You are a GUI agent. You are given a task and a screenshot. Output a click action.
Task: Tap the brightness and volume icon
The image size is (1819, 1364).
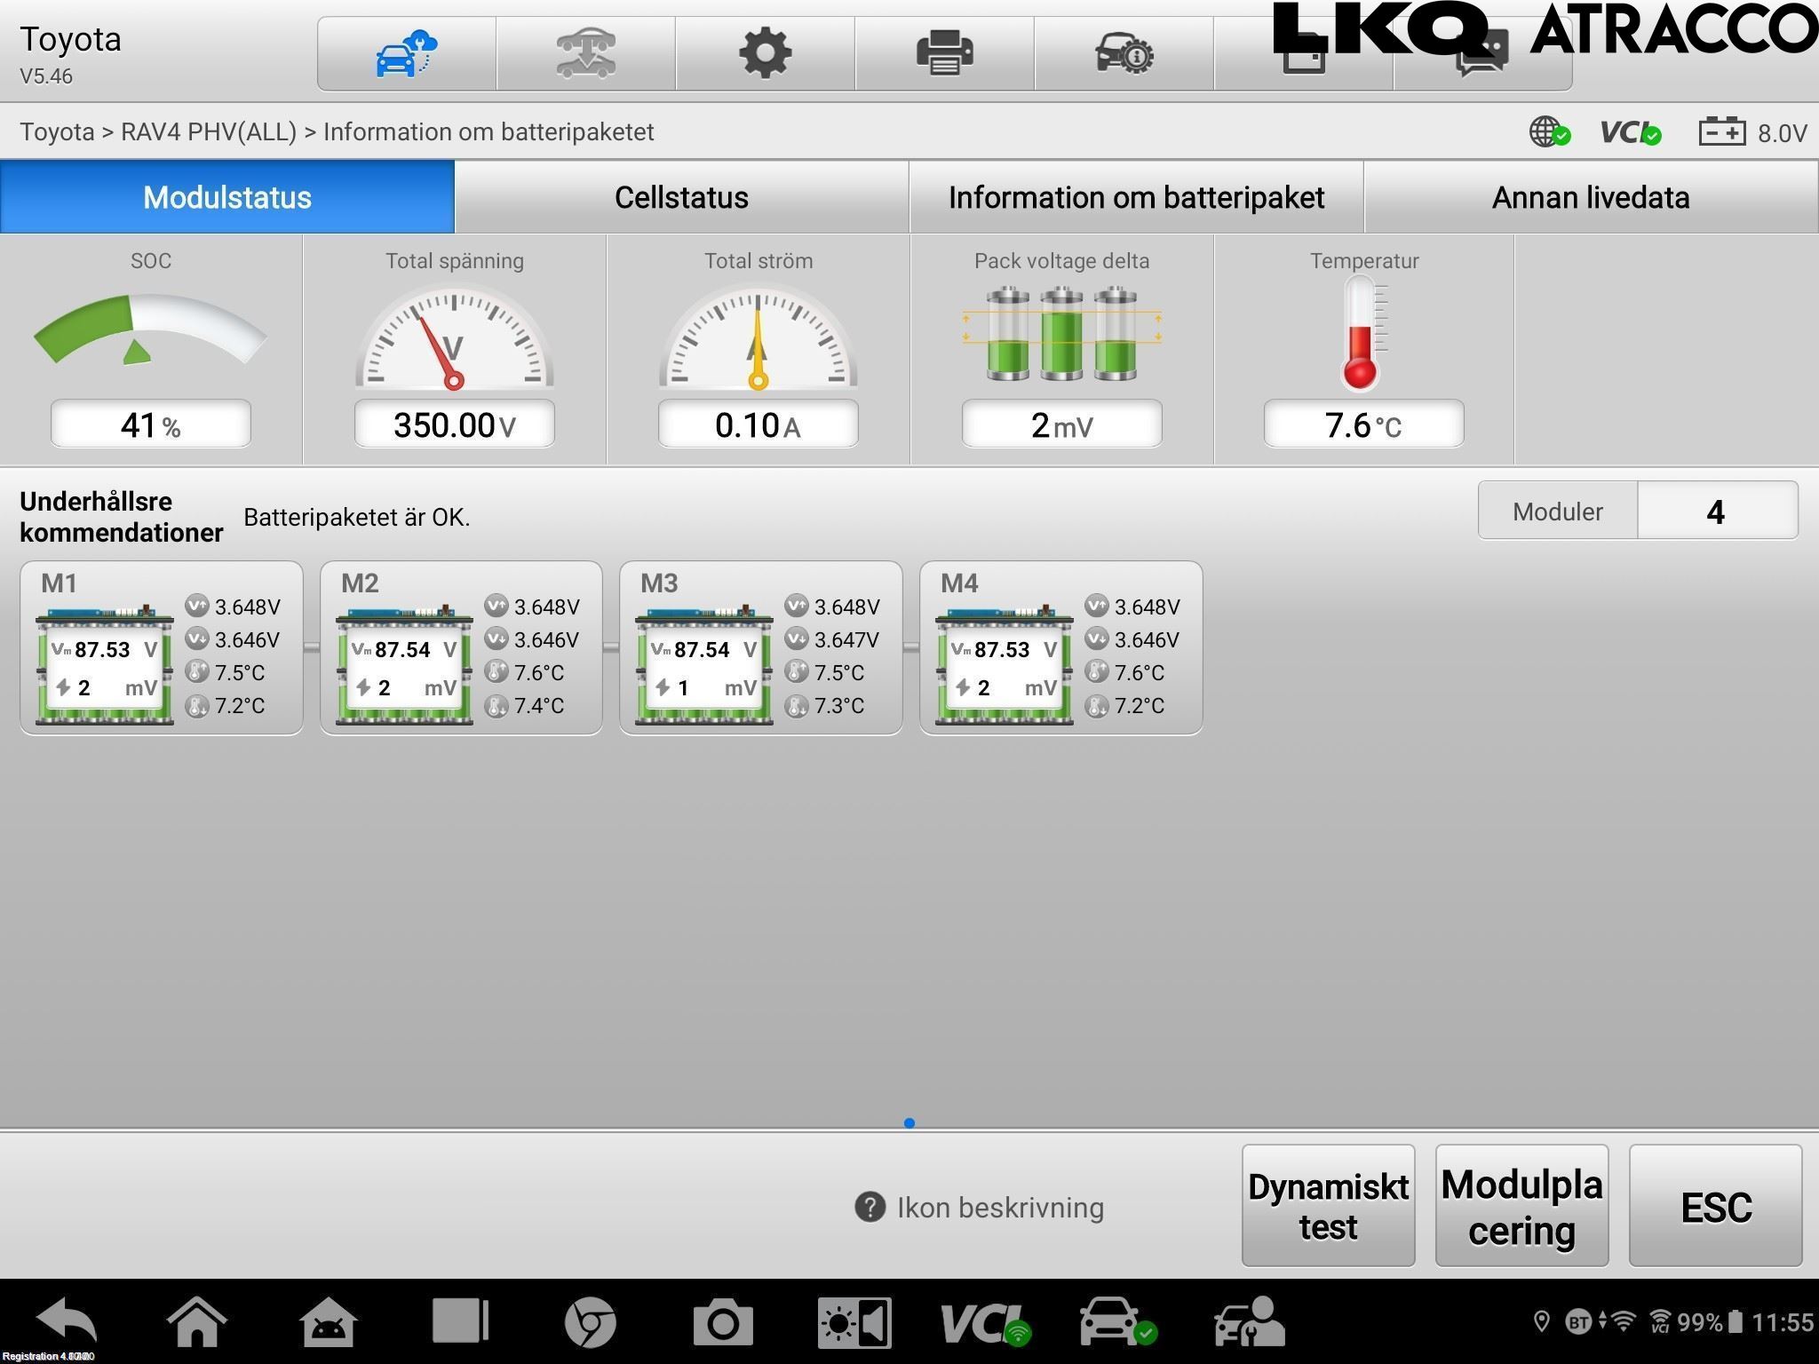click(x=854, y=1322)
